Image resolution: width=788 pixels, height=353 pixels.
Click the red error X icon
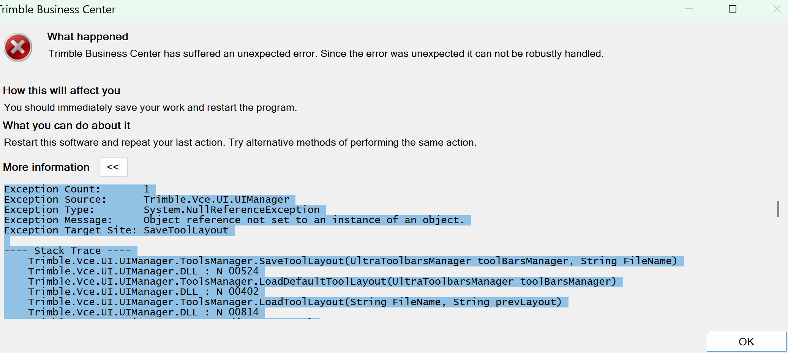18,47
